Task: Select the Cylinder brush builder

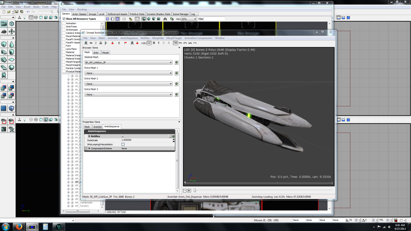Action: pos(12,52)
